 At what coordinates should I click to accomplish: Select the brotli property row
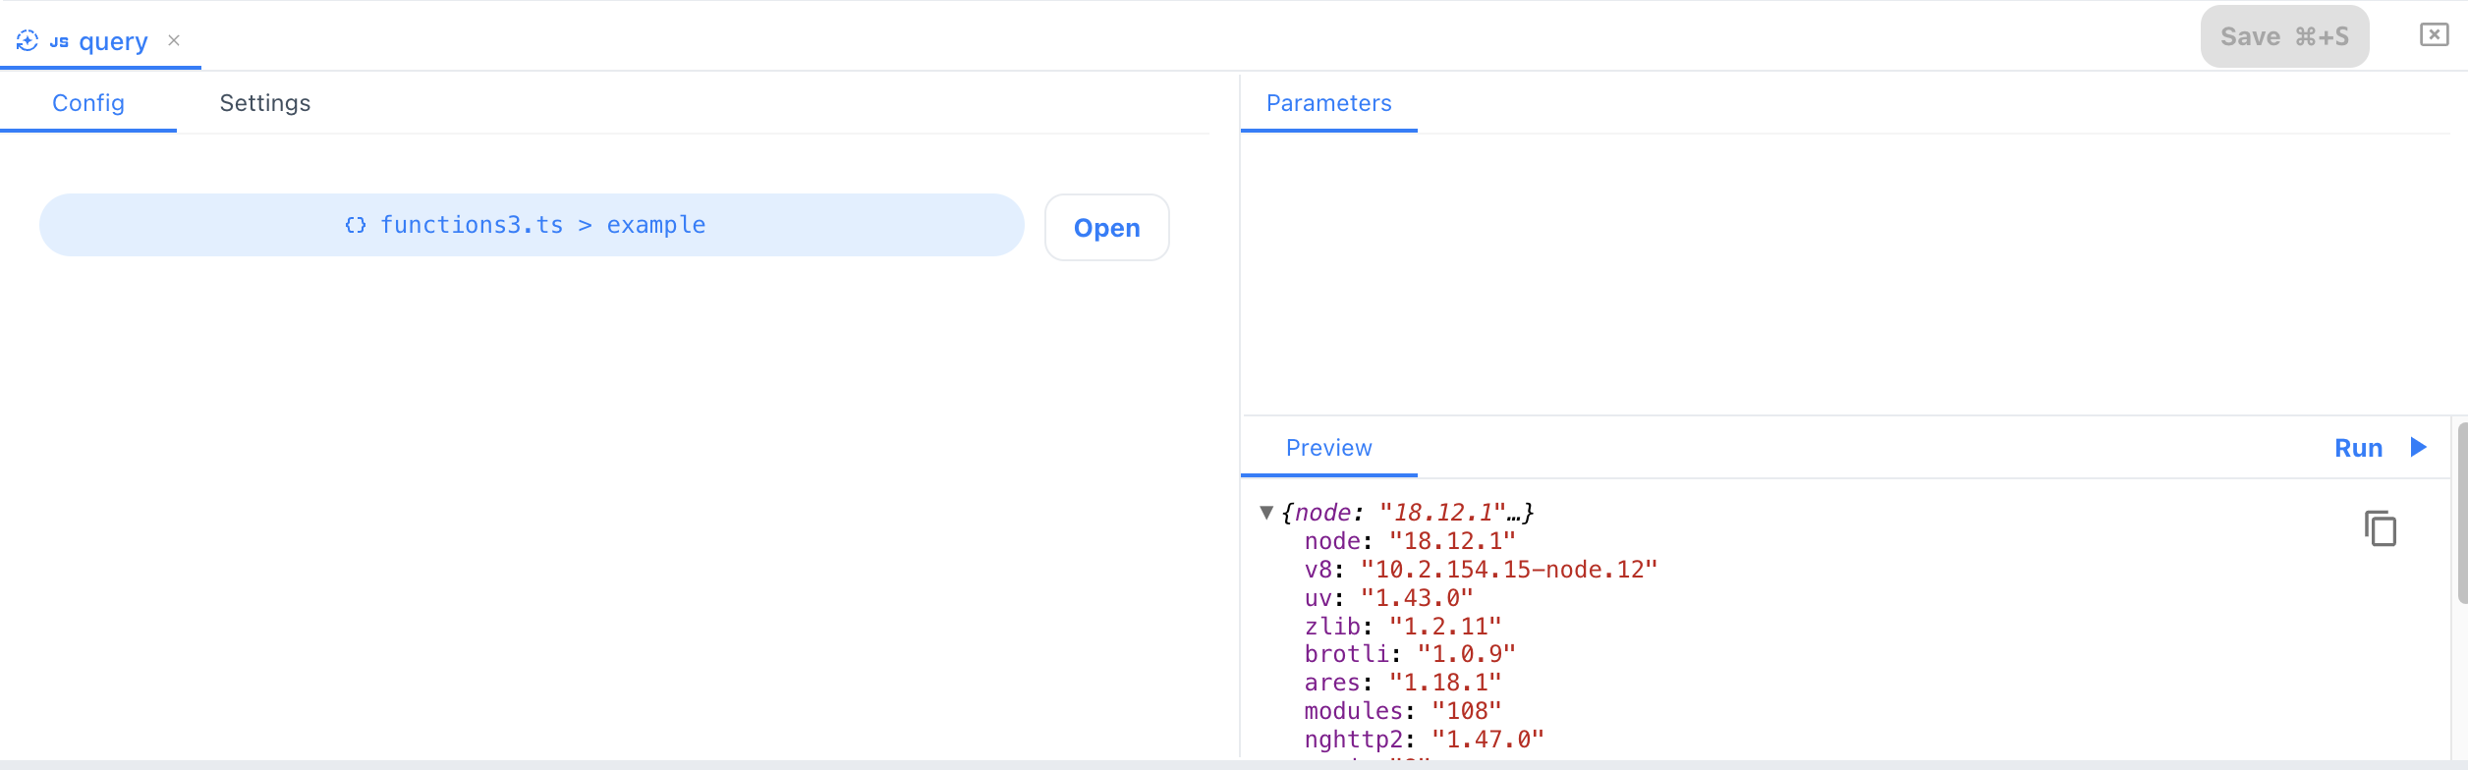(1409, 654)
